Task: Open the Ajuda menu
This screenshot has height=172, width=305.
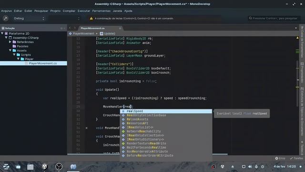Action: click(128, 11)
